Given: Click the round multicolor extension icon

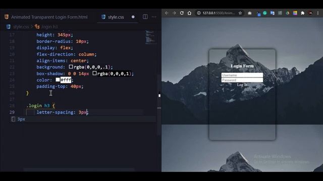Looking at the screenshot, I should pyautogui.click(x=288, y=13).
